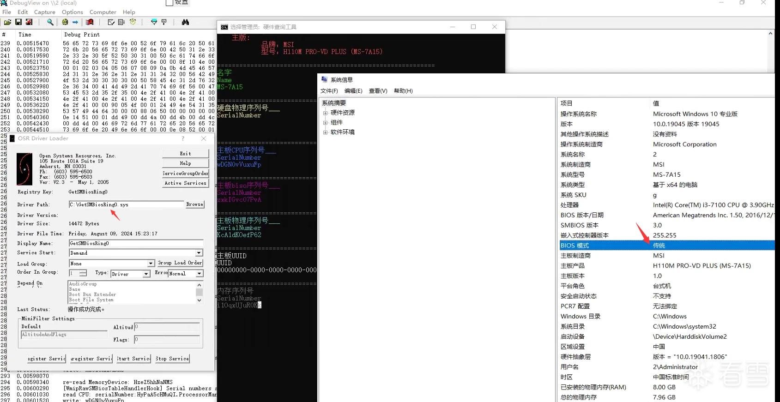Click the Driver Path input field

(x=126, y=204)
